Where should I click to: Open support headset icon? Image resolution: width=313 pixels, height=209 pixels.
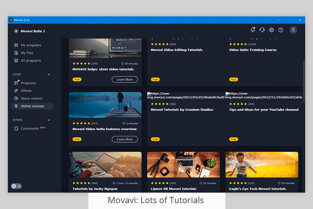(x=262, y=30)
